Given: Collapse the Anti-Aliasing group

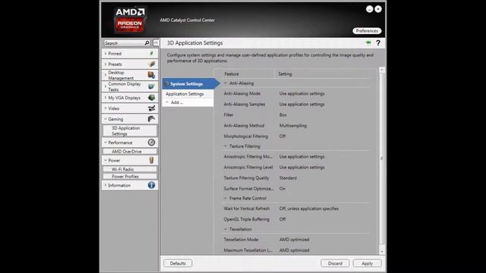Looking at the screenshot, I should pos(226,83).
